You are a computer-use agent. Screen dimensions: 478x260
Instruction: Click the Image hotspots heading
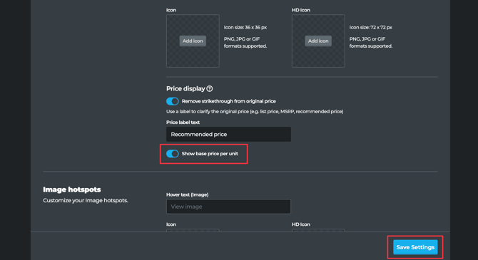point(72,189)
